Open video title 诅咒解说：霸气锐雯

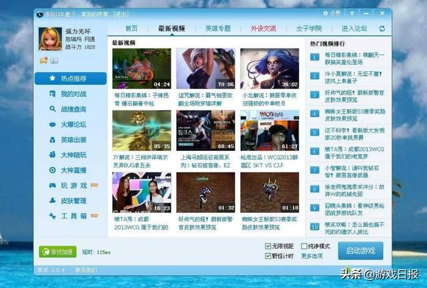(x=205, y=99)
